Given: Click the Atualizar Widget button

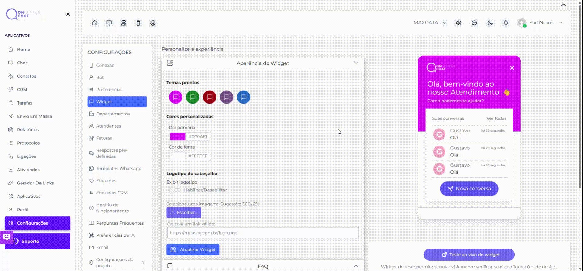Looking at the screenshot, I should click(193, 249).
